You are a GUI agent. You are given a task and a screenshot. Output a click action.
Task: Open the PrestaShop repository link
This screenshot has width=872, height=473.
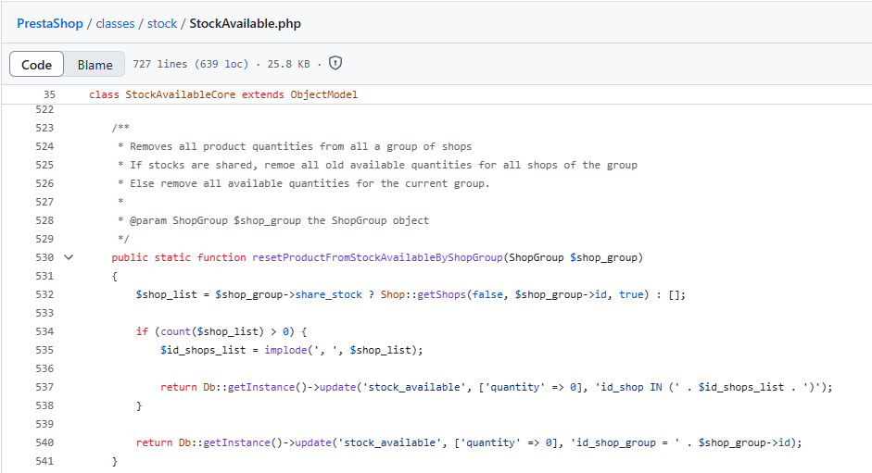[50, 23]
